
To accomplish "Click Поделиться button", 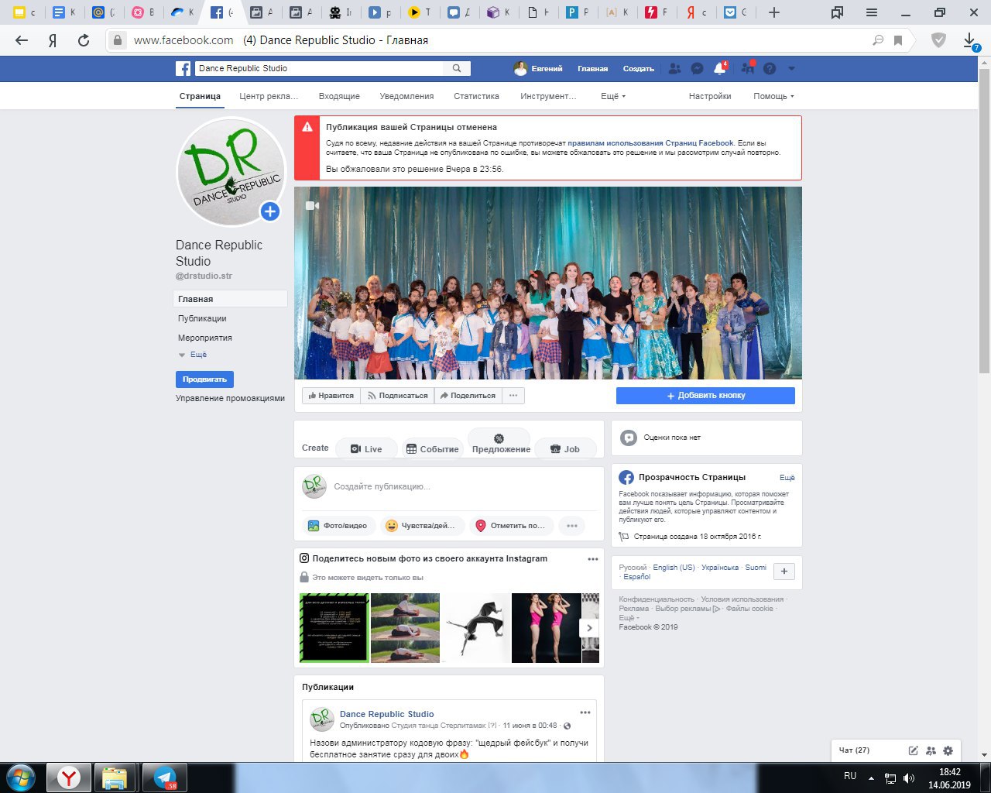I will [x=468, y=396].
